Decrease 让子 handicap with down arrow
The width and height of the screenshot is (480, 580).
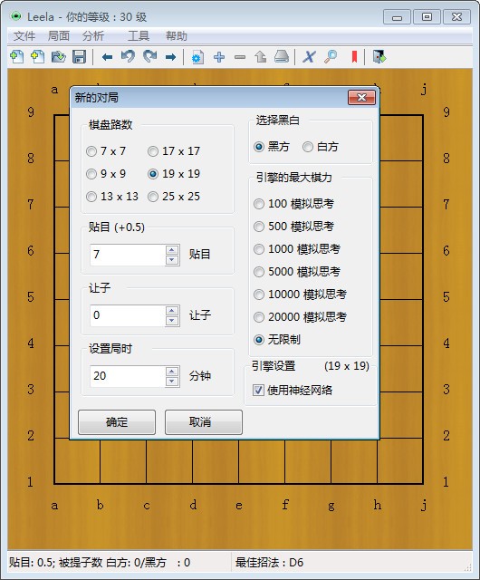(x=171, y=321)
